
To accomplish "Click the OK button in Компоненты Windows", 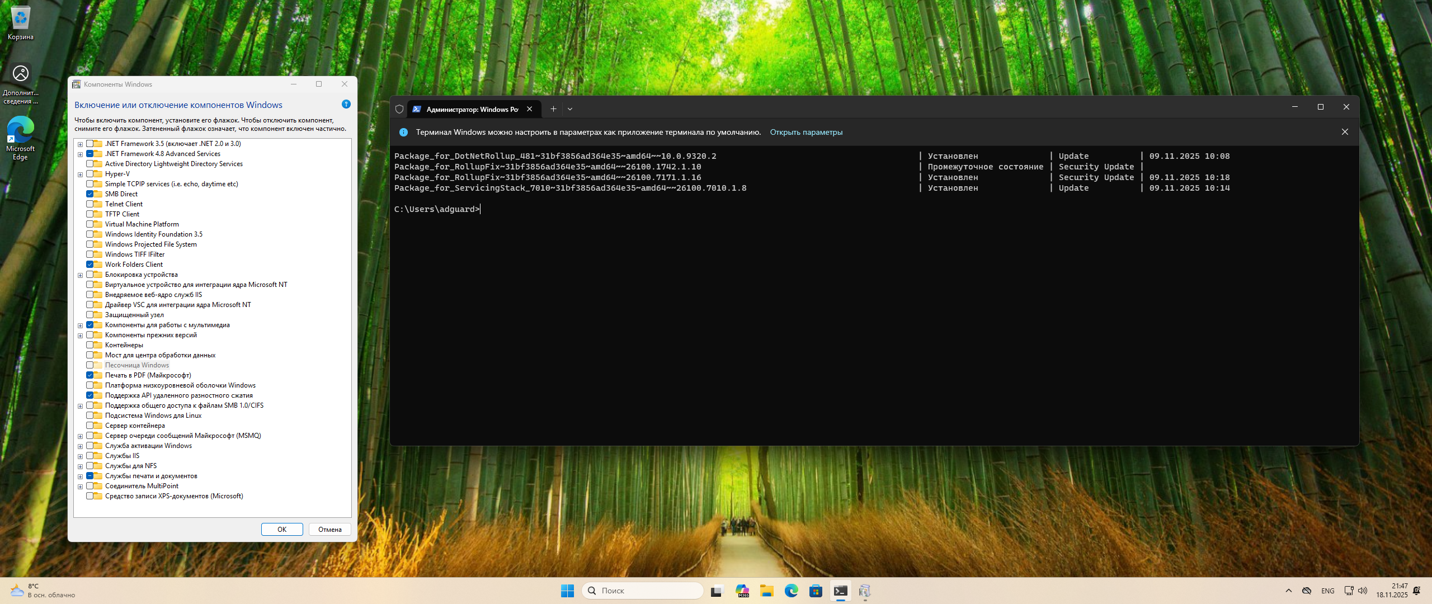I will (x=282, y=529).
